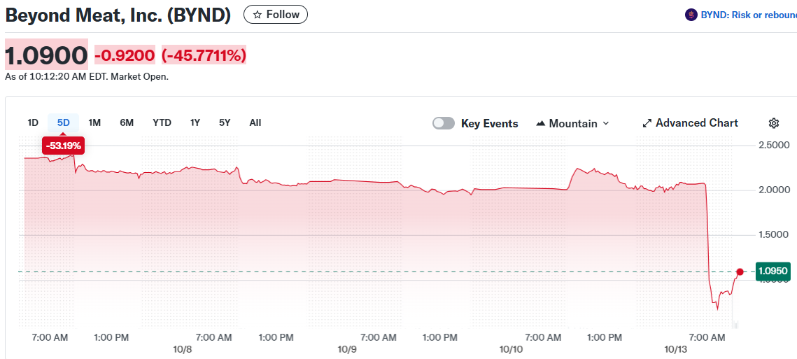Choose the 6M time range
Screen dimensions: 797x359
coord(127,122)
